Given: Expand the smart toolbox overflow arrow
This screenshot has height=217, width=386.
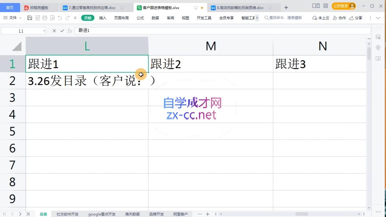Looking at the screenshot, I should [257, 18].
